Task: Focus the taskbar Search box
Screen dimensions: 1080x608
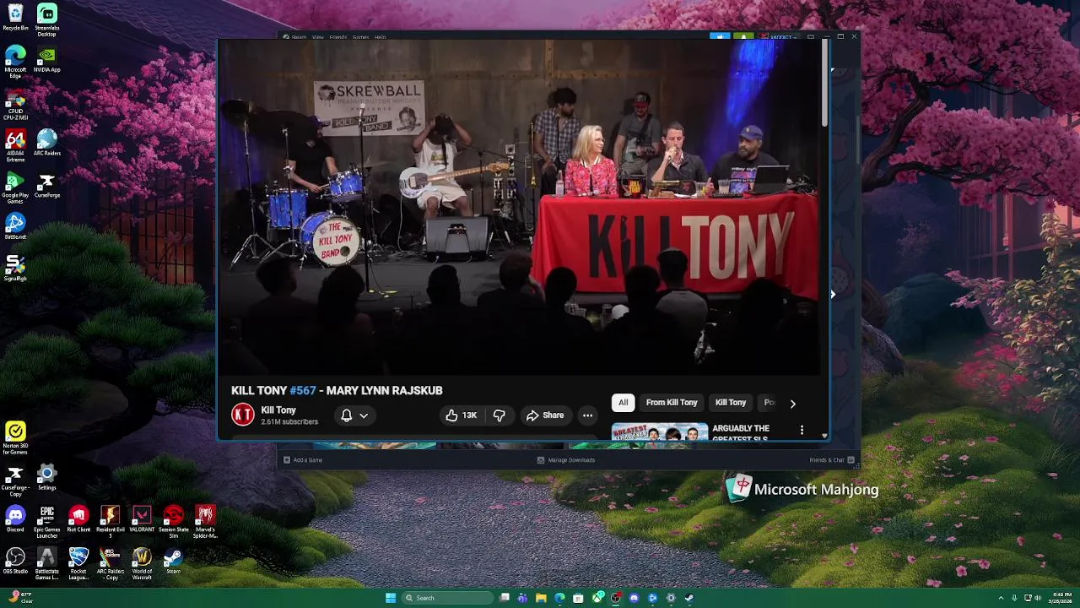Action: (447, 598)
